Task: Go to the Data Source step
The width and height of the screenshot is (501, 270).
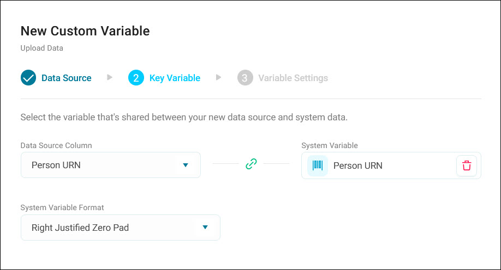Action: (x=67, y=78)
